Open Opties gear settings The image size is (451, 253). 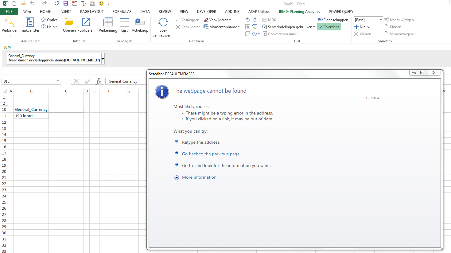click(x=49, y=20)
